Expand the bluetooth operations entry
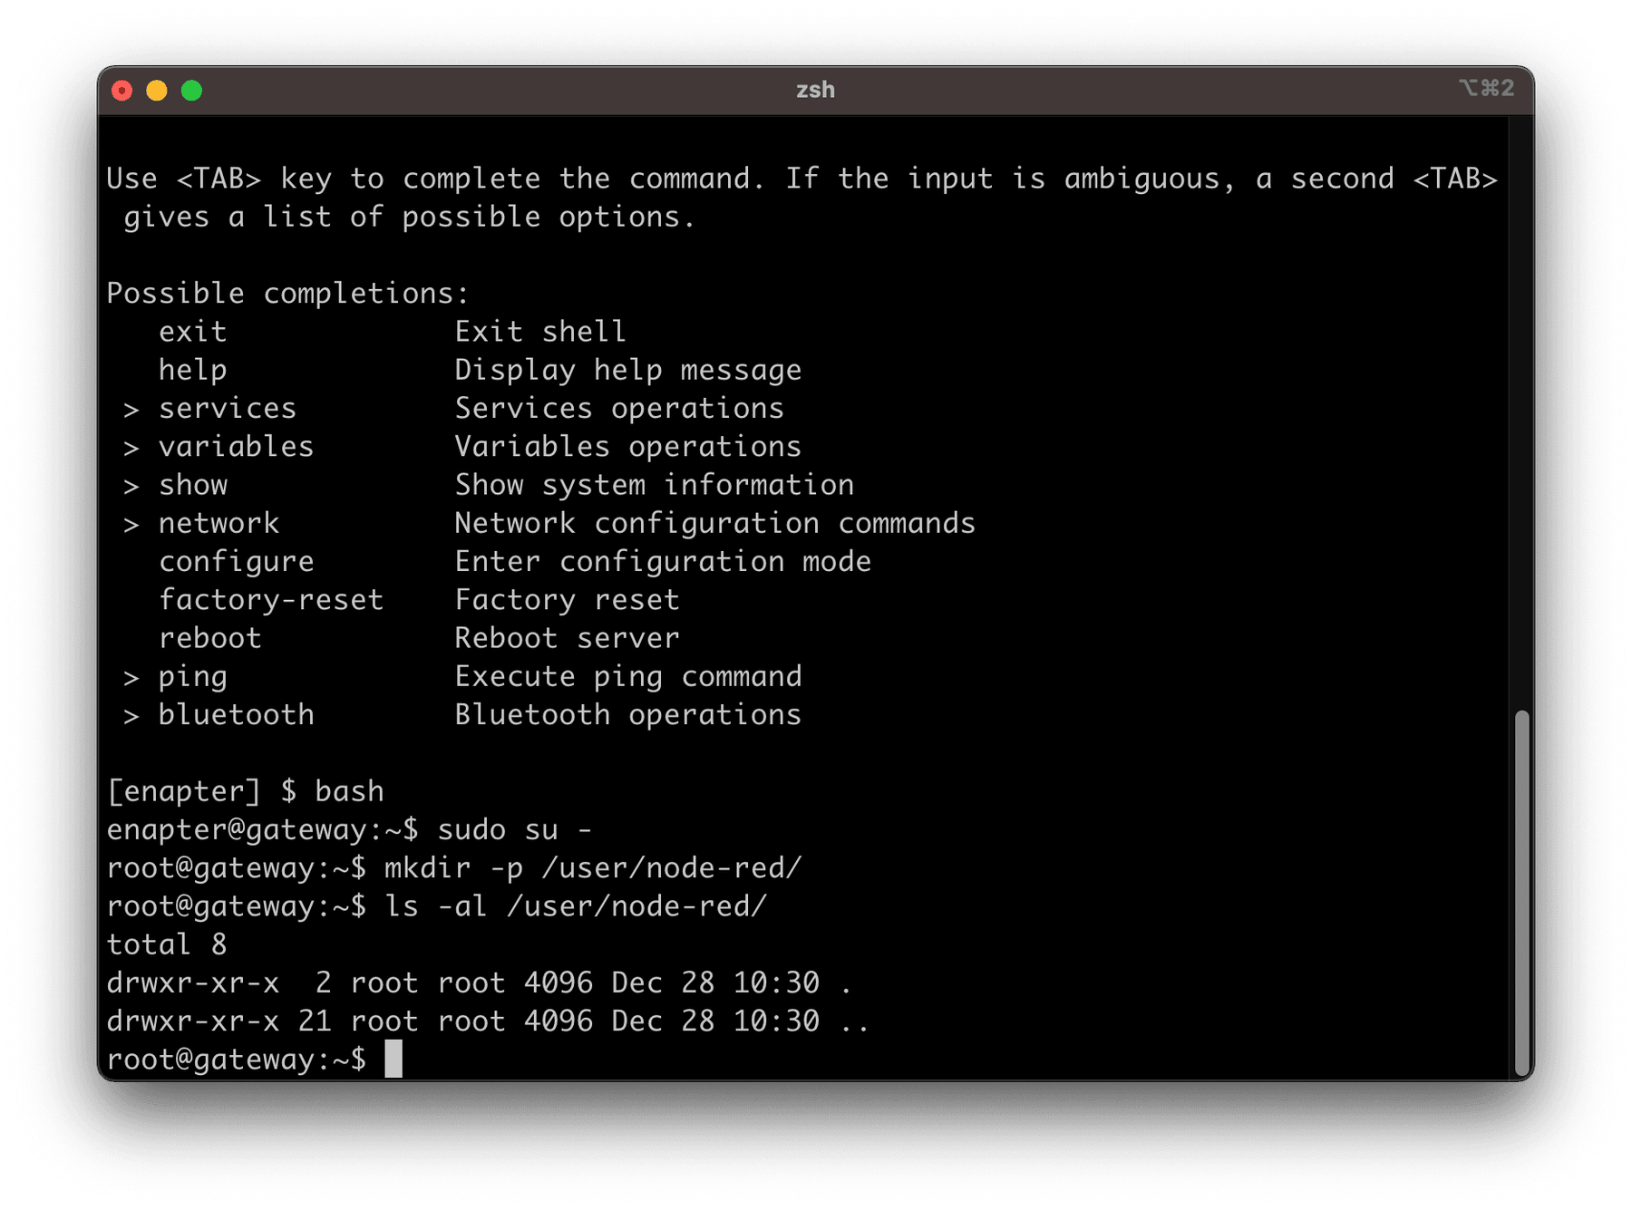 point(236,714)
